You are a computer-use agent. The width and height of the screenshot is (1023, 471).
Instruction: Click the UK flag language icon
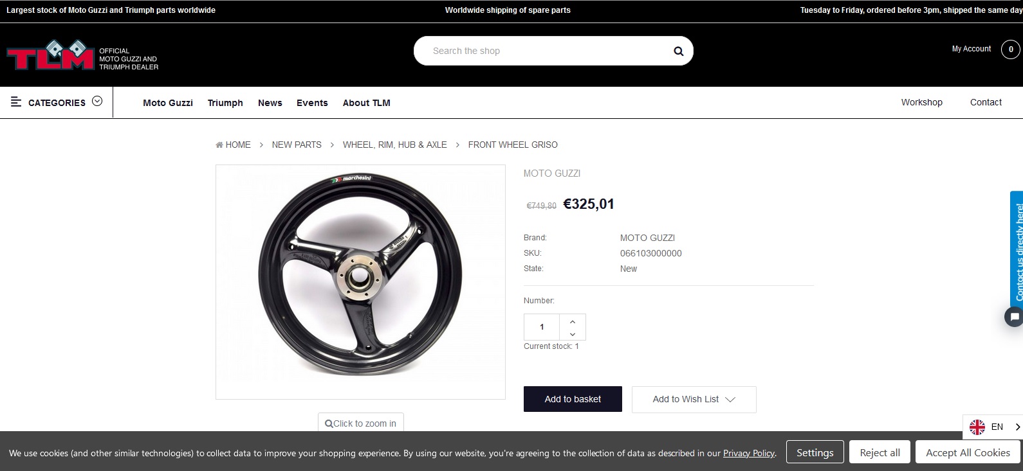977,427
